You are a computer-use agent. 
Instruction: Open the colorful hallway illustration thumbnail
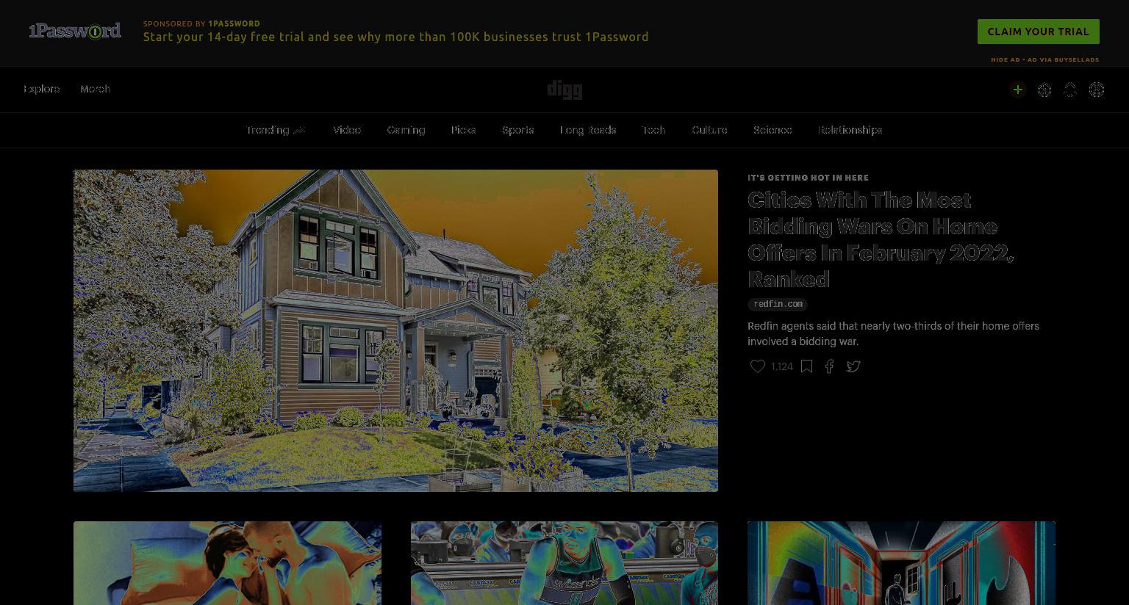click(x=901, y=563)
